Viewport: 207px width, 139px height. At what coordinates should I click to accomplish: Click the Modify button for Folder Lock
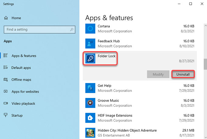[x=158, y=74]
